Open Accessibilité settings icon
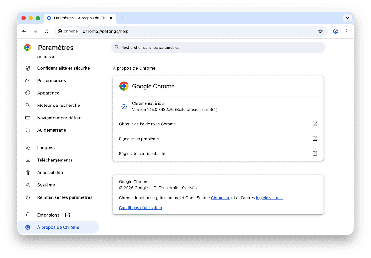This screenshot has width=371, height=258. 28,172
